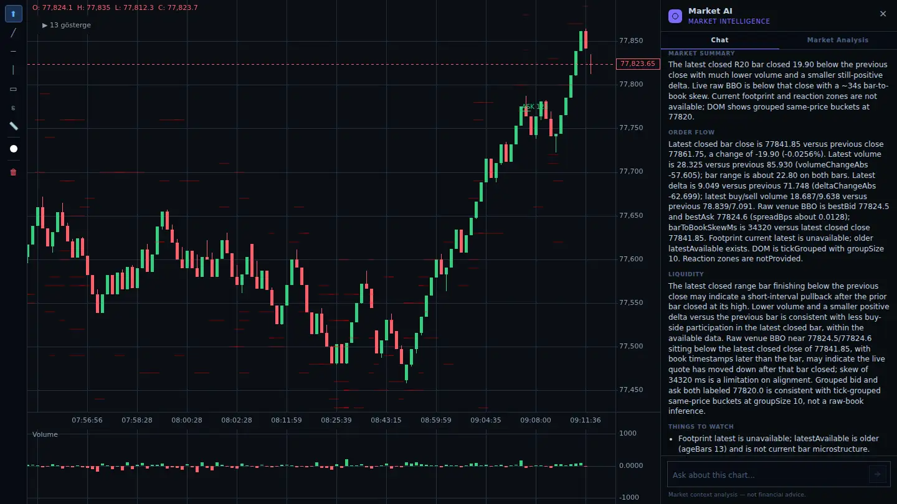Click the 09:04:35 time axis label

click(x=486, y=420)
